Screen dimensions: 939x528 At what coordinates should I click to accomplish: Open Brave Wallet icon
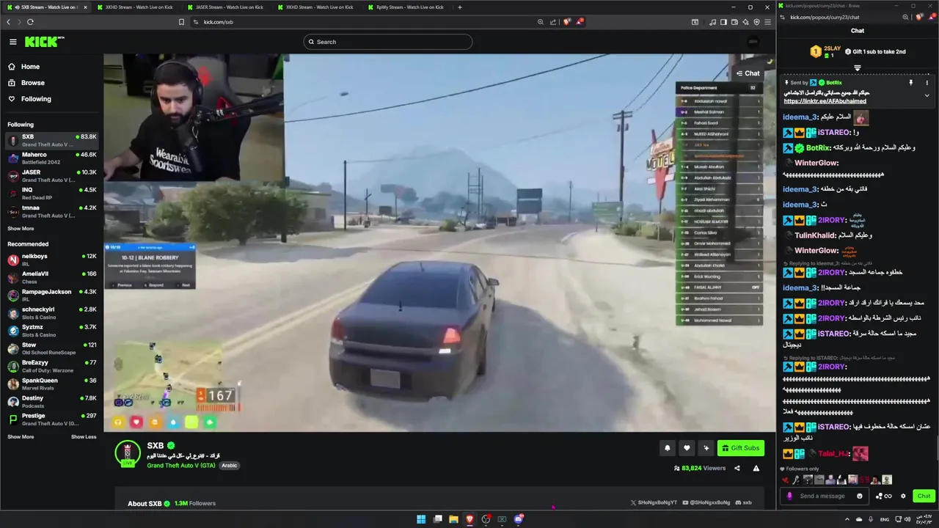tap(734, 22)
